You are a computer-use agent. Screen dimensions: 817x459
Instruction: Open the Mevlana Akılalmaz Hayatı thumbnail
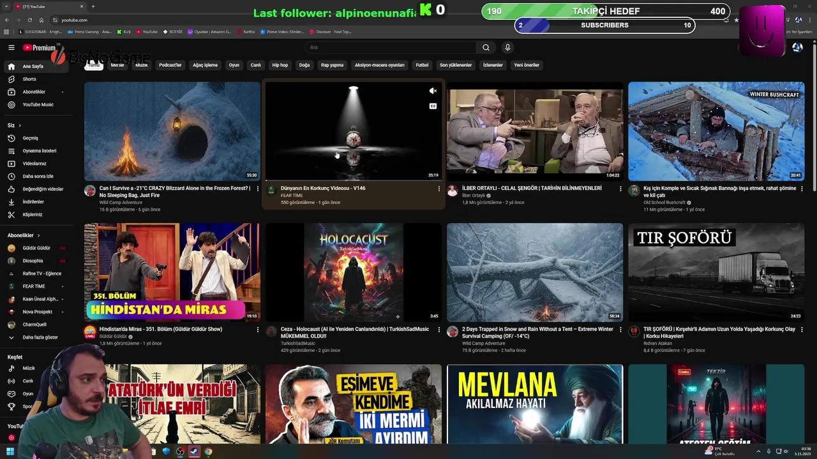click(535, 404)
